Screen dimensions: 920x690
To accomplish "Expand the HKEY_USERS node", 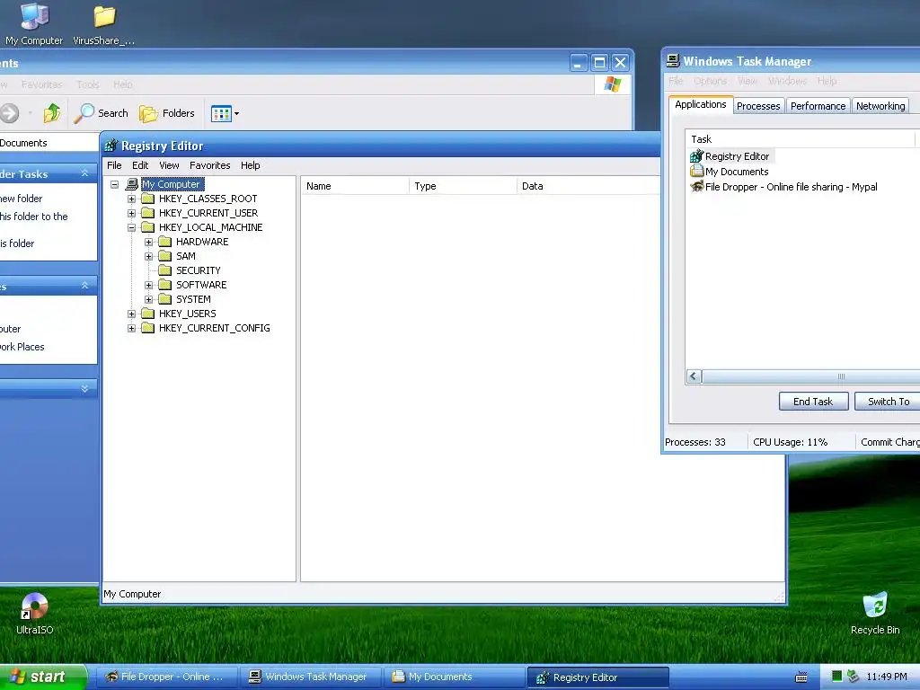I will click(x=132, y=314).
